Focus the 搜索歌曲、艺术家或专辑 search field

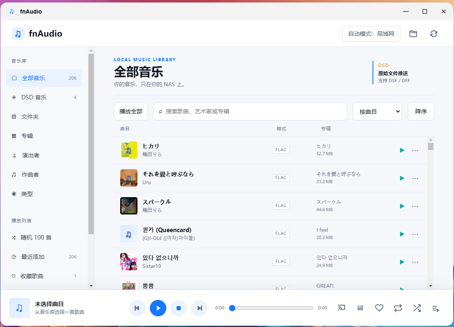coord(250,111)
